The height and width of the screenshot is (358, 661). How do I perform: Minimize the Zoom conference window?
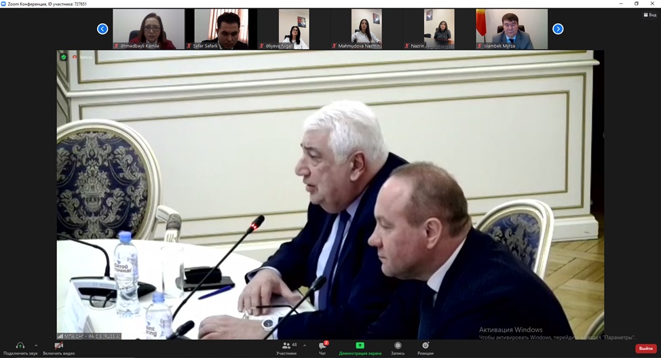621,4
